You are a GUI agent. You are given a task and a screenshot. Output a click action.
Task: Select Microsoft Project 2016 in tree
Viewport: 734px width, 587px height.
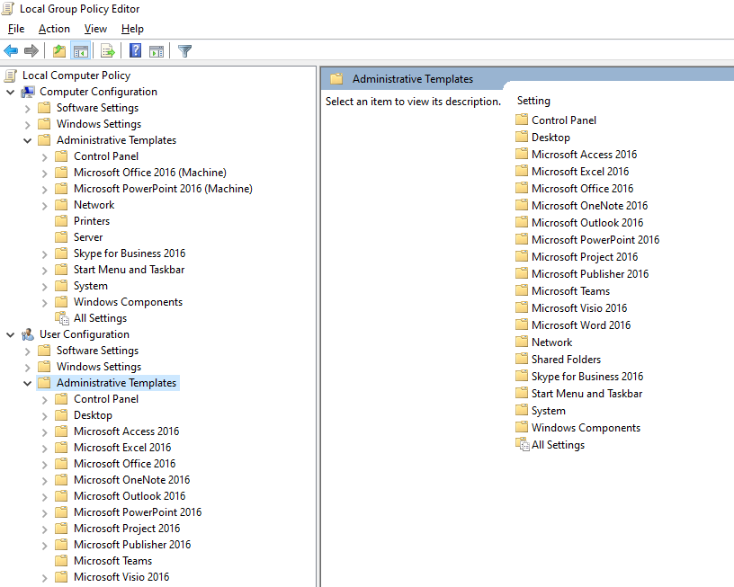[127, 528]
